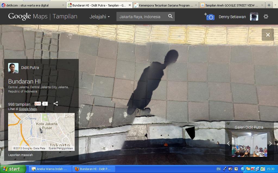Click the share icon on Bundaran HI panel
The width and height of the screenshot is (278, 173).
tap(56, 103)
